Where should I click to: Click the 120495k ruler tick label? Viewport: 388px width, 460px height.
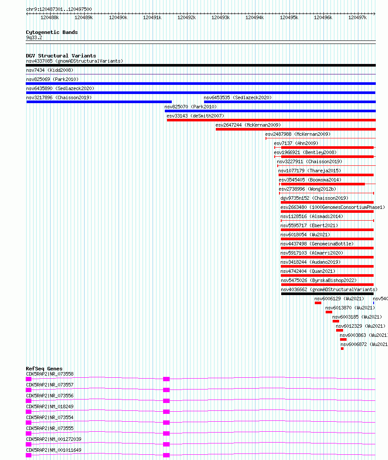[289, 17]
